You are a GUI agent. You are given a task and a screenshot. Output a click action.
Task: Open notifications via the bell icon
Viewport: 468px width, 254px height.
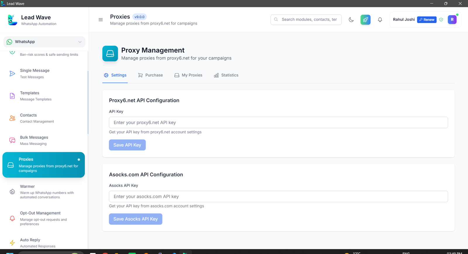click(380, 20)
